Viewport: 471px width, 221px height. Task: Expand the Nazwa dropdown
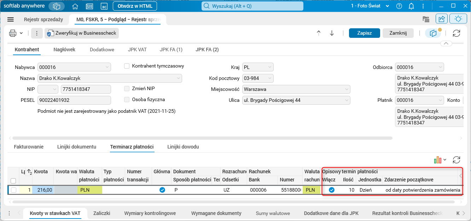(178, 78)
